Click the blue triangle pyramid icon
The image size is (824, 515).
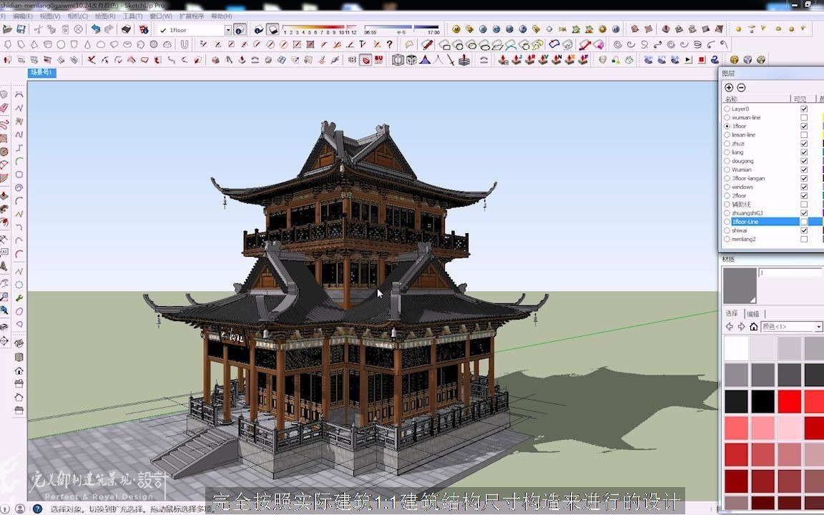(x=425, y=60)
